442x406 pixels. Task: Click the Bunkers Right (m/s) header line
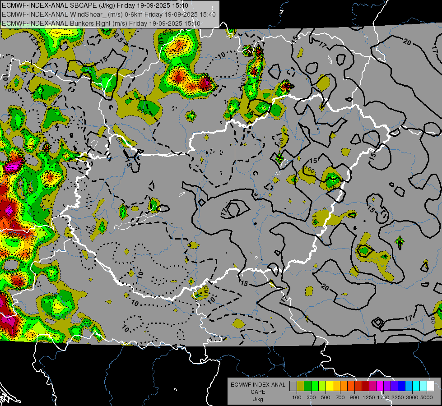pos(101,23)
